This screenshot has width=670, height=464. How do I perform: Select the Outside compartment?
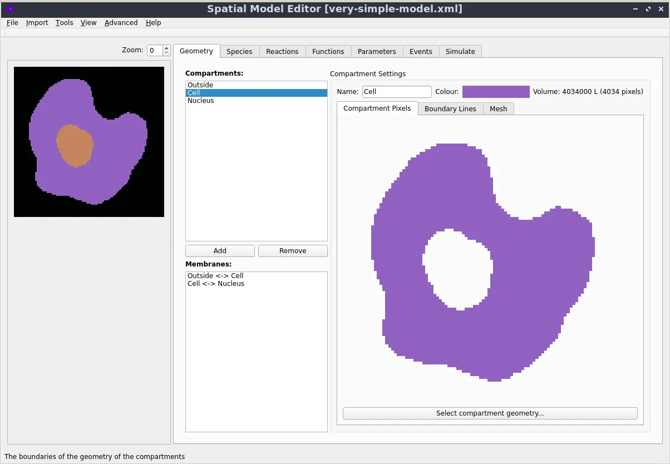257,85
